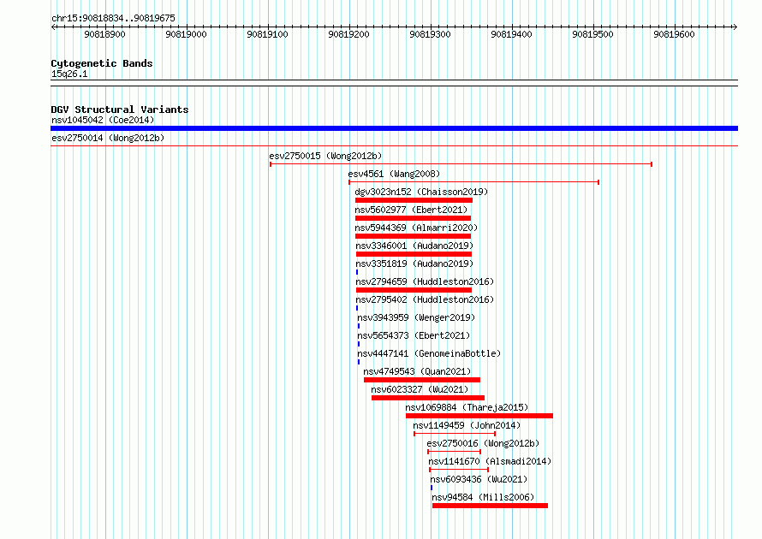Click the DGV Structural Variants track title
Image resolution: width=762 pixels, height=539 pixels.
click(120, 110)
